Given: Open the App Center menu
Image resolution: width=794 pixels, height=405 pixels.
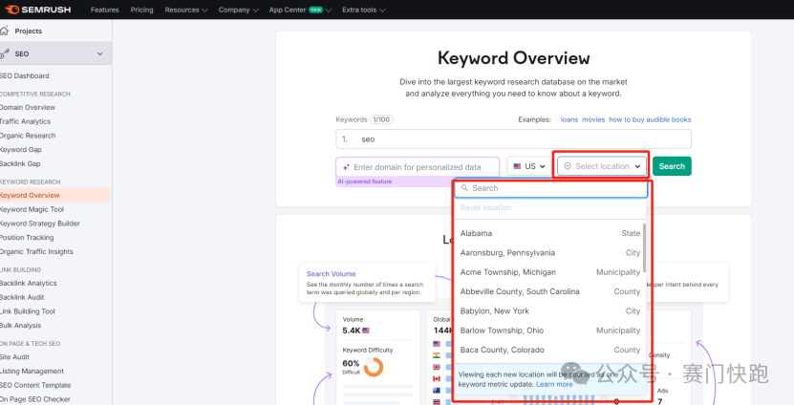Looking at the screenshot, I should coord(295,10).
